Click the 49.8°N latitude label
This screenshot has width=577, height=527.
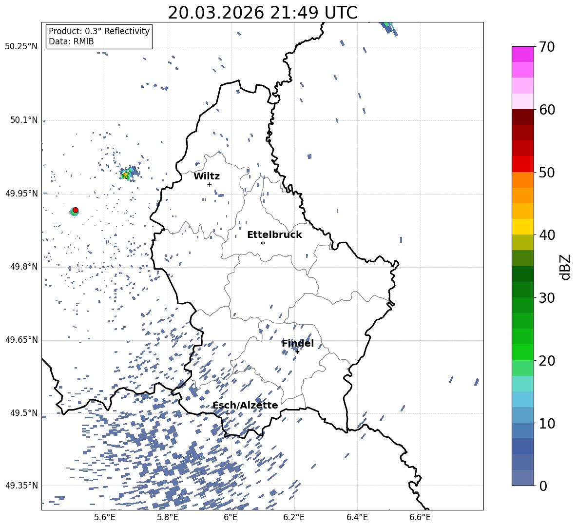pos(24,267)
